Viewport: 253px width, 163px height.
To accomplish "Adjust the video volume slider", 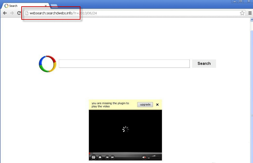I will [154, 158].
